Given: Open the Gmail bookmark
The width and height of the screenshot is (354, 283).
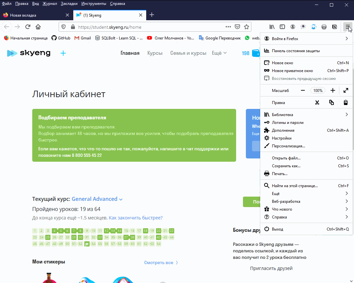Looking at the screenshot, I should click(83, 38).
